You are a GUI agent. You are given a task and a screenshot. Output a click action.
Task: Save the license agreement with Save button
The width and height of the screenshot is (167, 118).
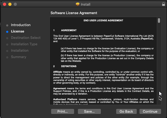coord(89,111)
